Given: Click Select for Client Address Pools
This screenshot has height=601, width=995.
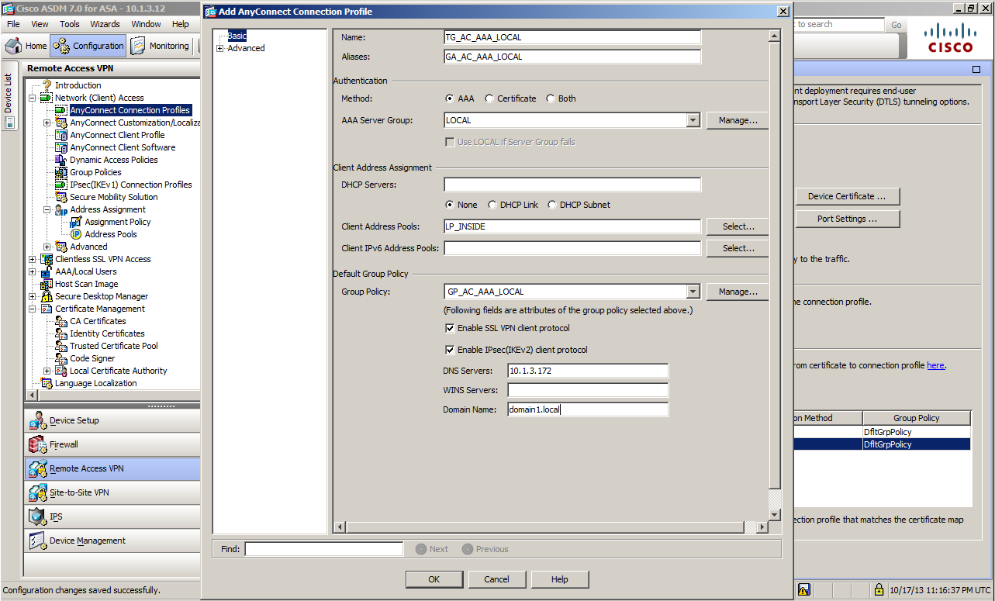Looking at the screenshot, I should (738, 226).
